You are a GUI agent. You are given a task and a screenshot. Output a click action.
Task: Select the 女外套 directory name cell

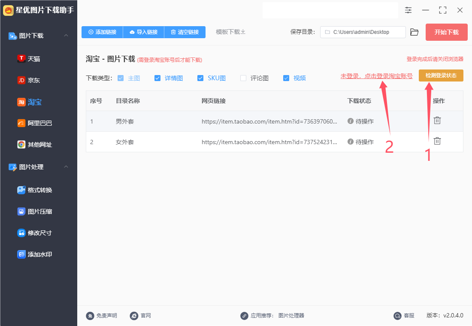tap(125, 142)
